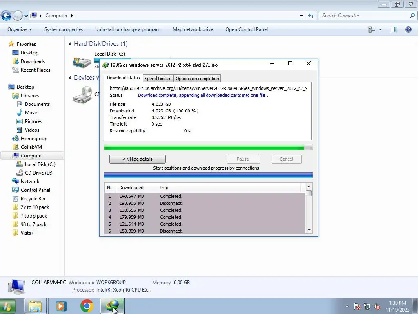Click the Local Disk (C:) drive icon
This screenshot has height=314, width=418.
[x=82, y=63]
